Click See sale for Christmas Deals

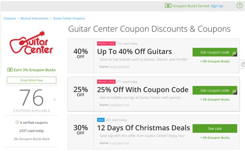215,128
